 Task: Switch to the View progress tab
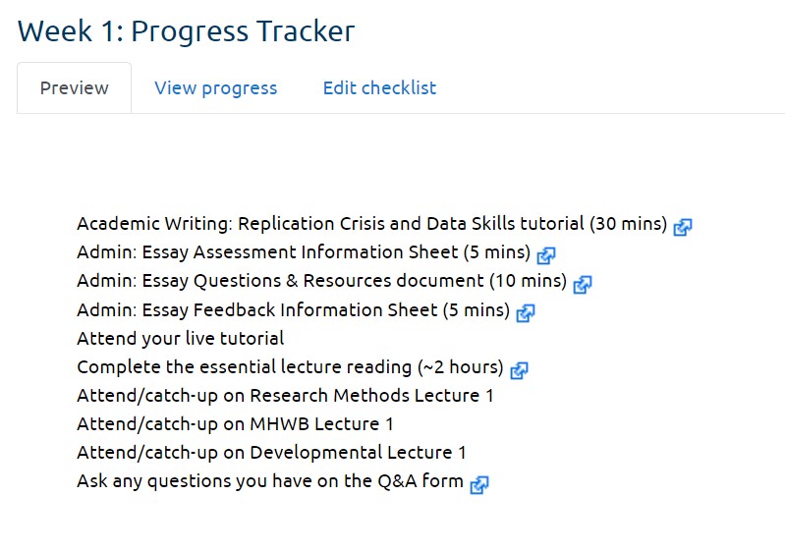click(216, 88)
